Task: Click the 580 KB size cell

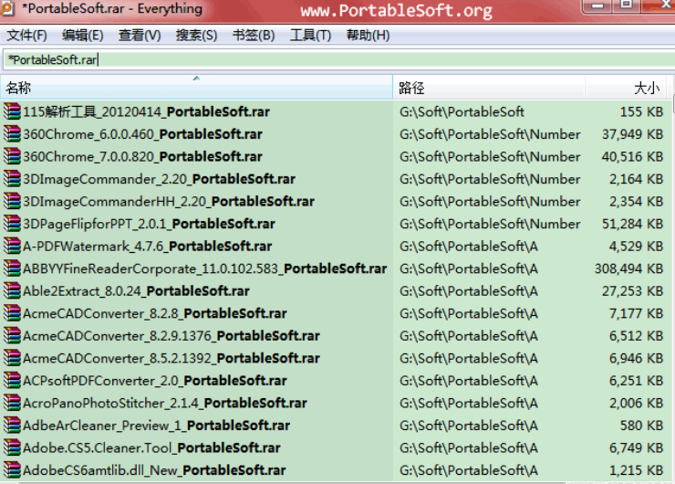Action: tap(641, 426)
